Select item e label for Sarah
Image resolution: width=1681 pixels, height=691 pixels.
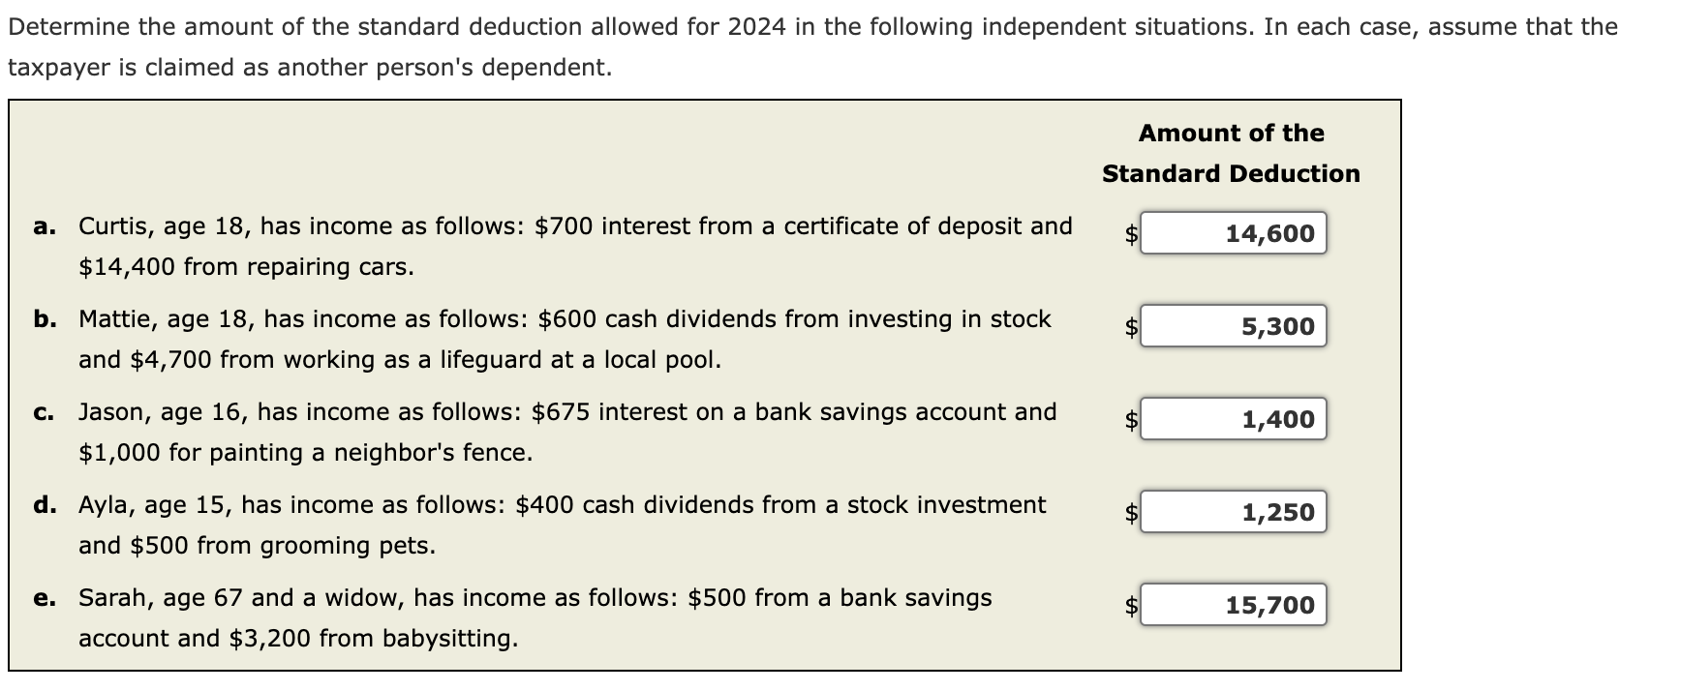point(42,598)
